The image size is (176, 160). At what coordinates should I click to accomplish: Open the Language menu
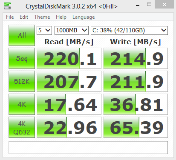tap(84, 17)
